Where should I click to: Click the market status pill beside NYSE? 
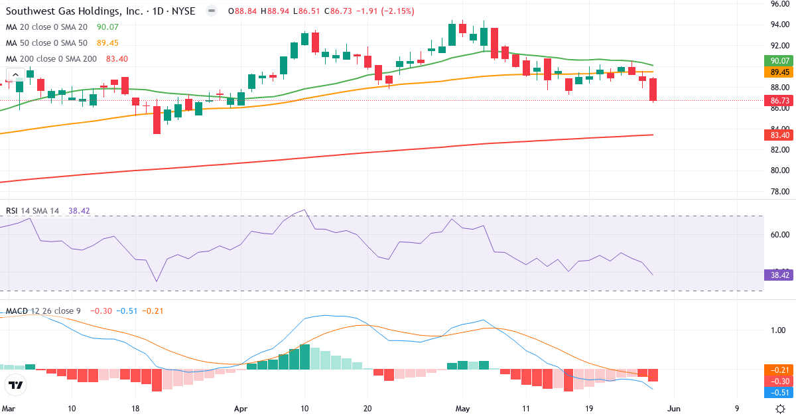coord(211,11)
